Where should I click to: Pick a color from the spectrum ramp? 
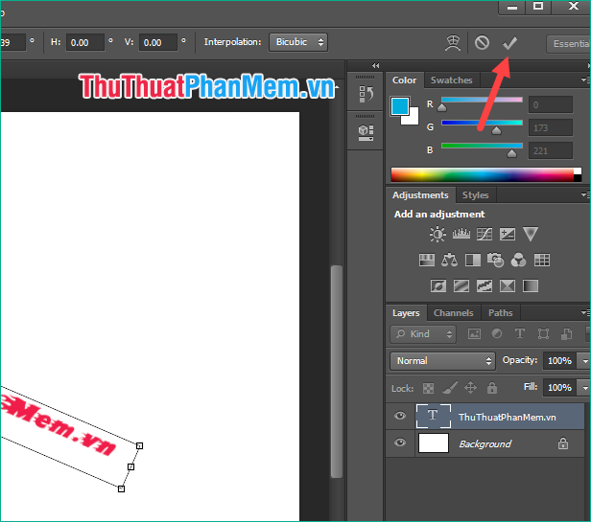[482, 175]
